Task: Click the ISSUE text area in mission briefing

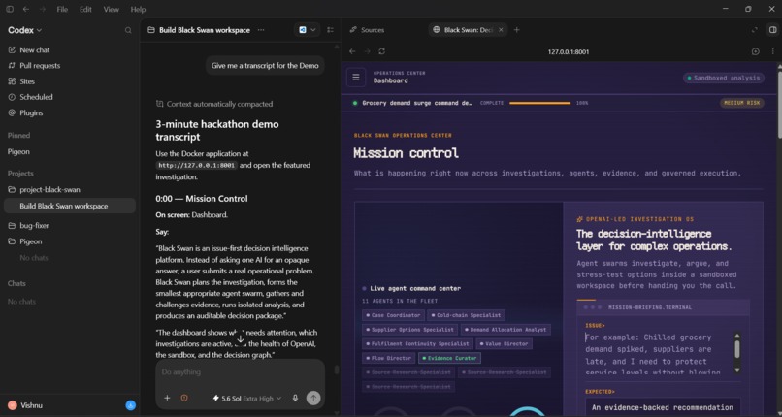Action: point(659,354)
